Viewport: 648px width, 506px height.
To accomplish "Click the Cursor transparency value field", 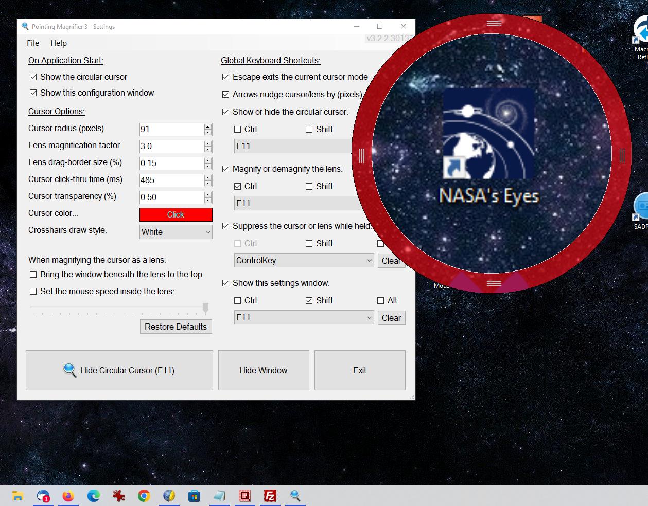I will 172,197.
